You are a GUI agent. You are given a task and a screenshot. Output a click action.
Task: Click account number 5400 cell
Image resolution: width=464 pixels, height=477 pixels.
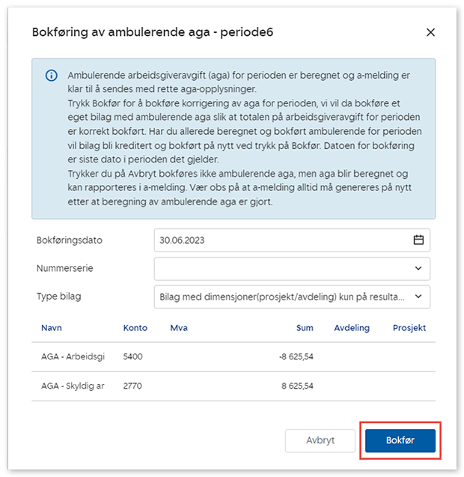(132, 356)
